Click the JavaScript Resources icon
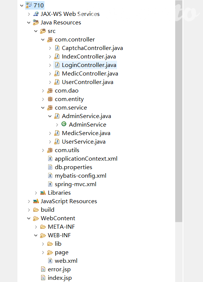The image size is (203, 282). click(x=36, y=201)
